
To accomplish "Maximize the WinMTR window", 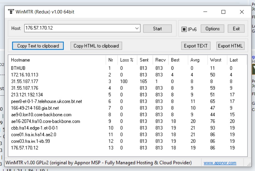I will tap(223, 12).
